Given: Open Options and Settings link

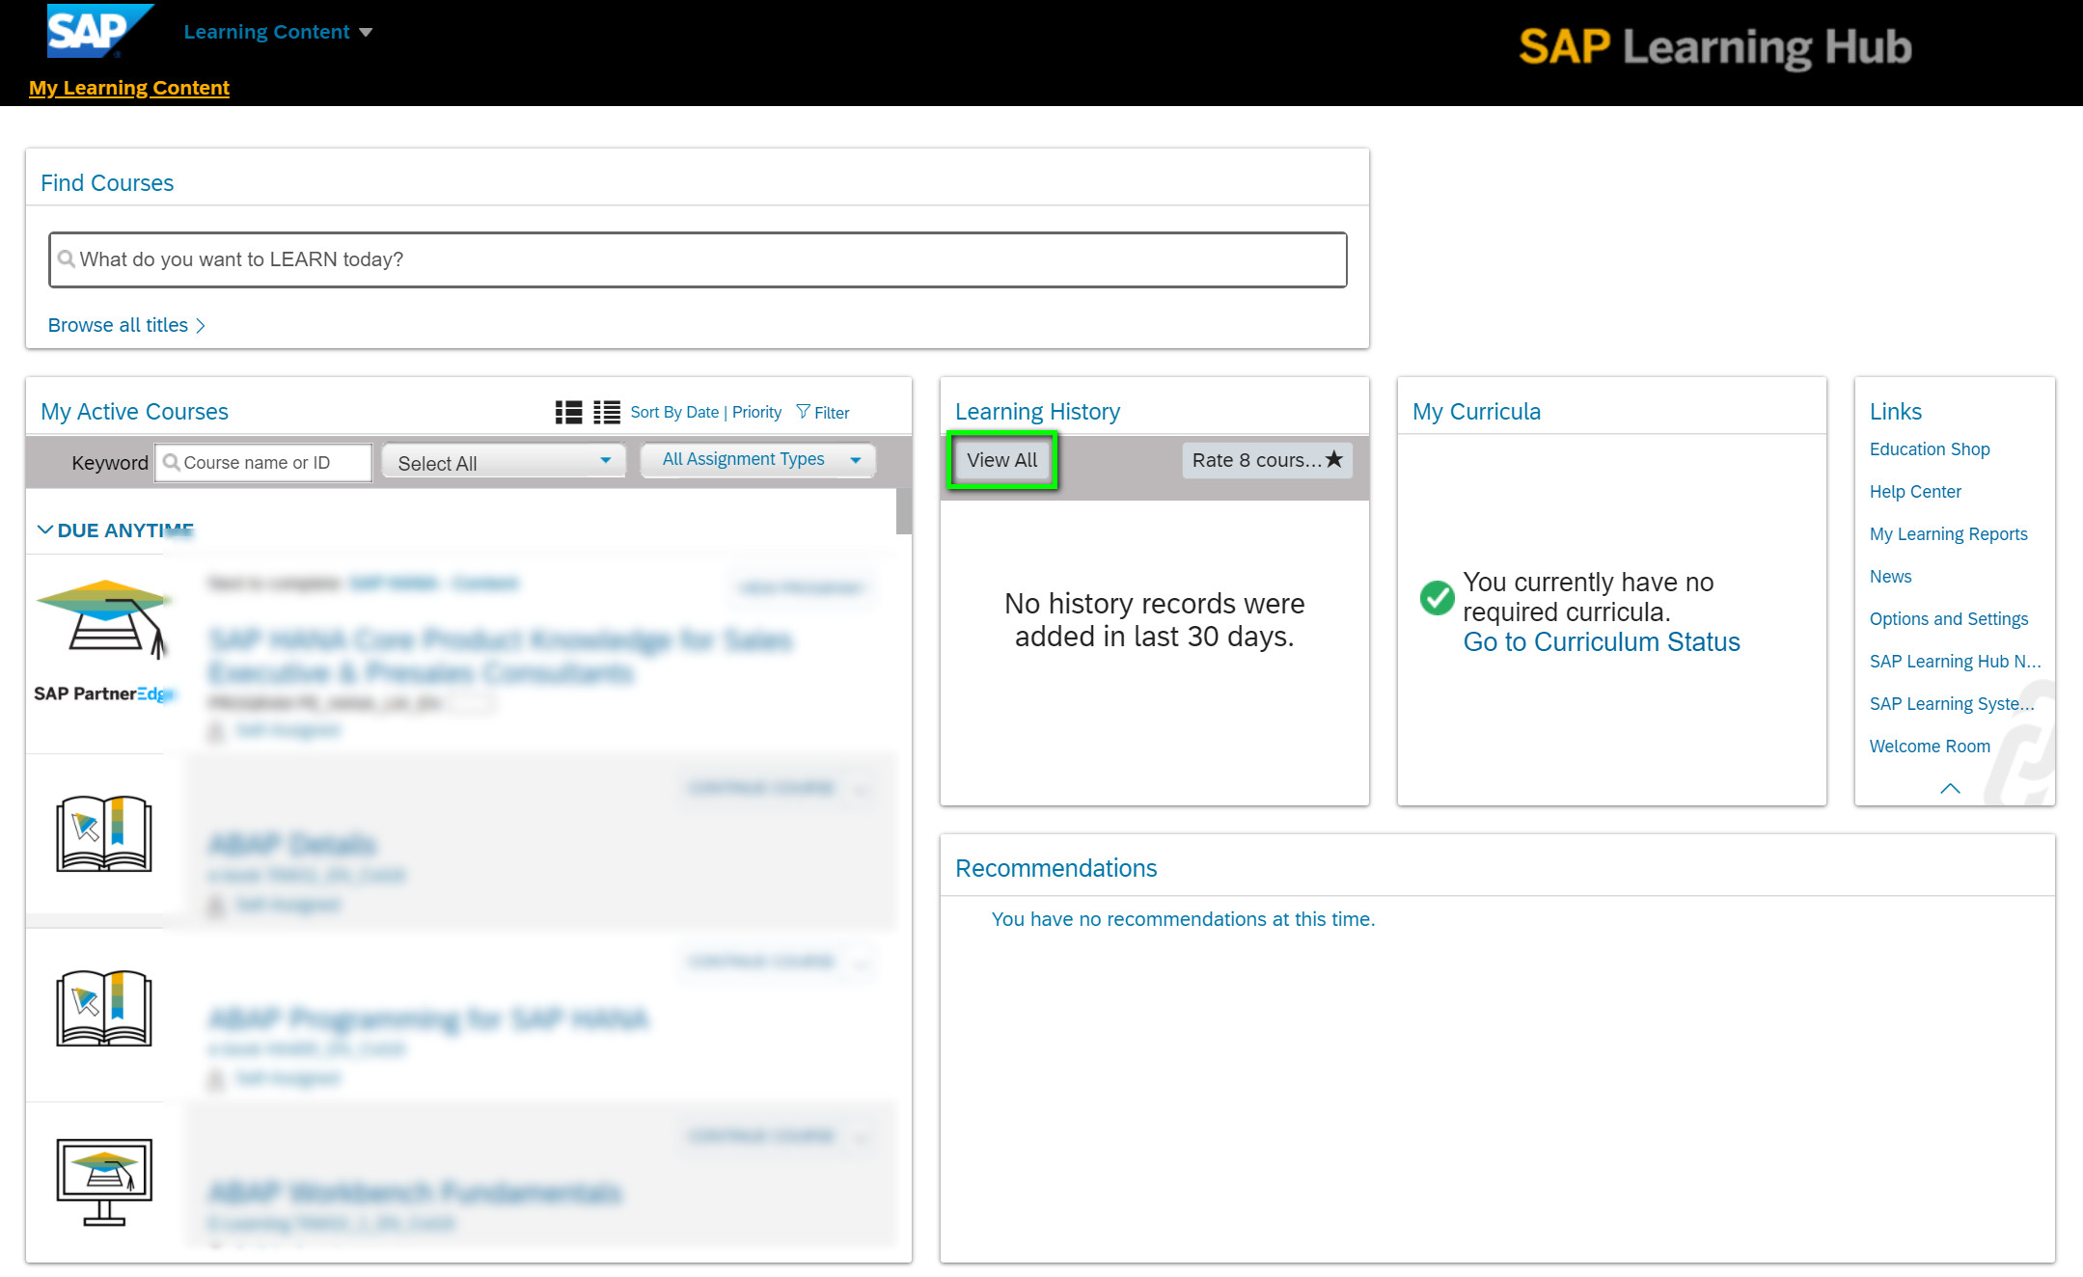Looking at the screenshot, I should click(x=1948, y=619).
